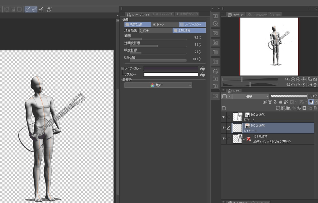The image size is (318, 203).
Task: Create new raster layer icon
Action: 278,108
